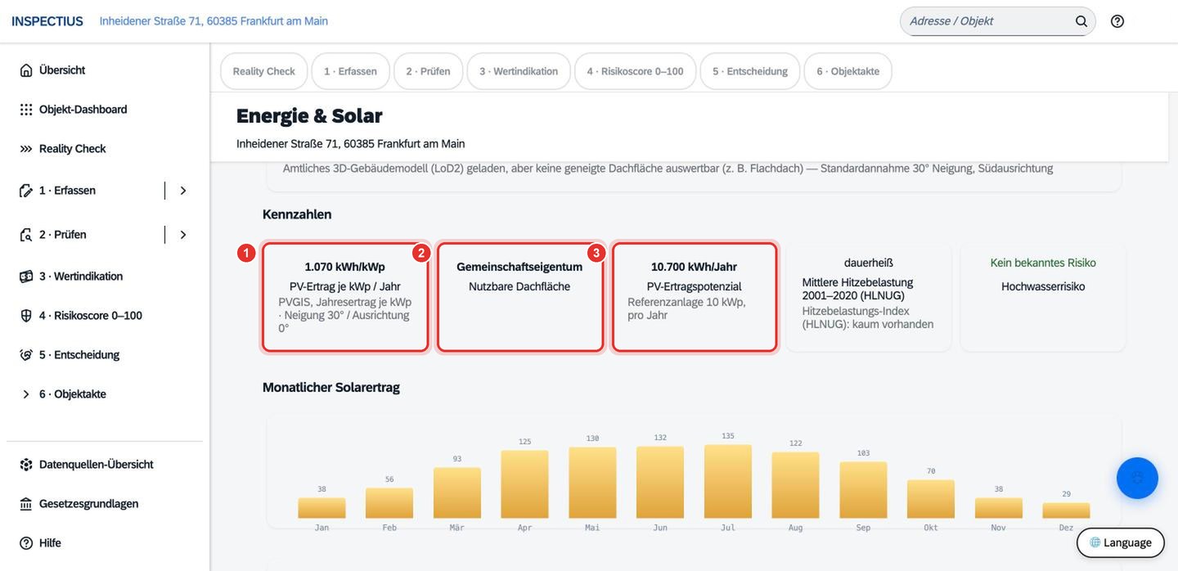Click the blue floating assistant button
This screenshot has width=1178, height=571.
[x=1137, y=478]
